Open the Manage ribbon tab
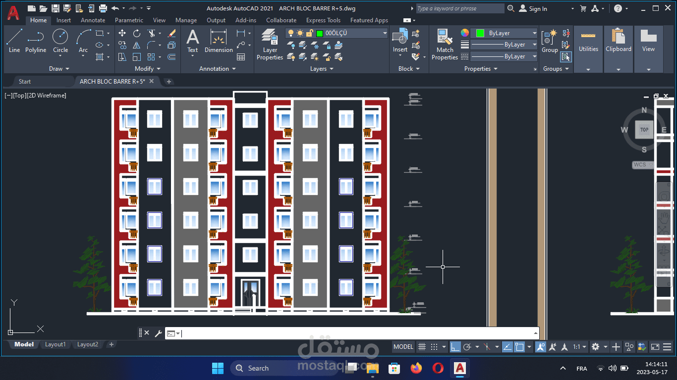Image resolution: width=677 pixels, height=380 pixels. [186, 20]
